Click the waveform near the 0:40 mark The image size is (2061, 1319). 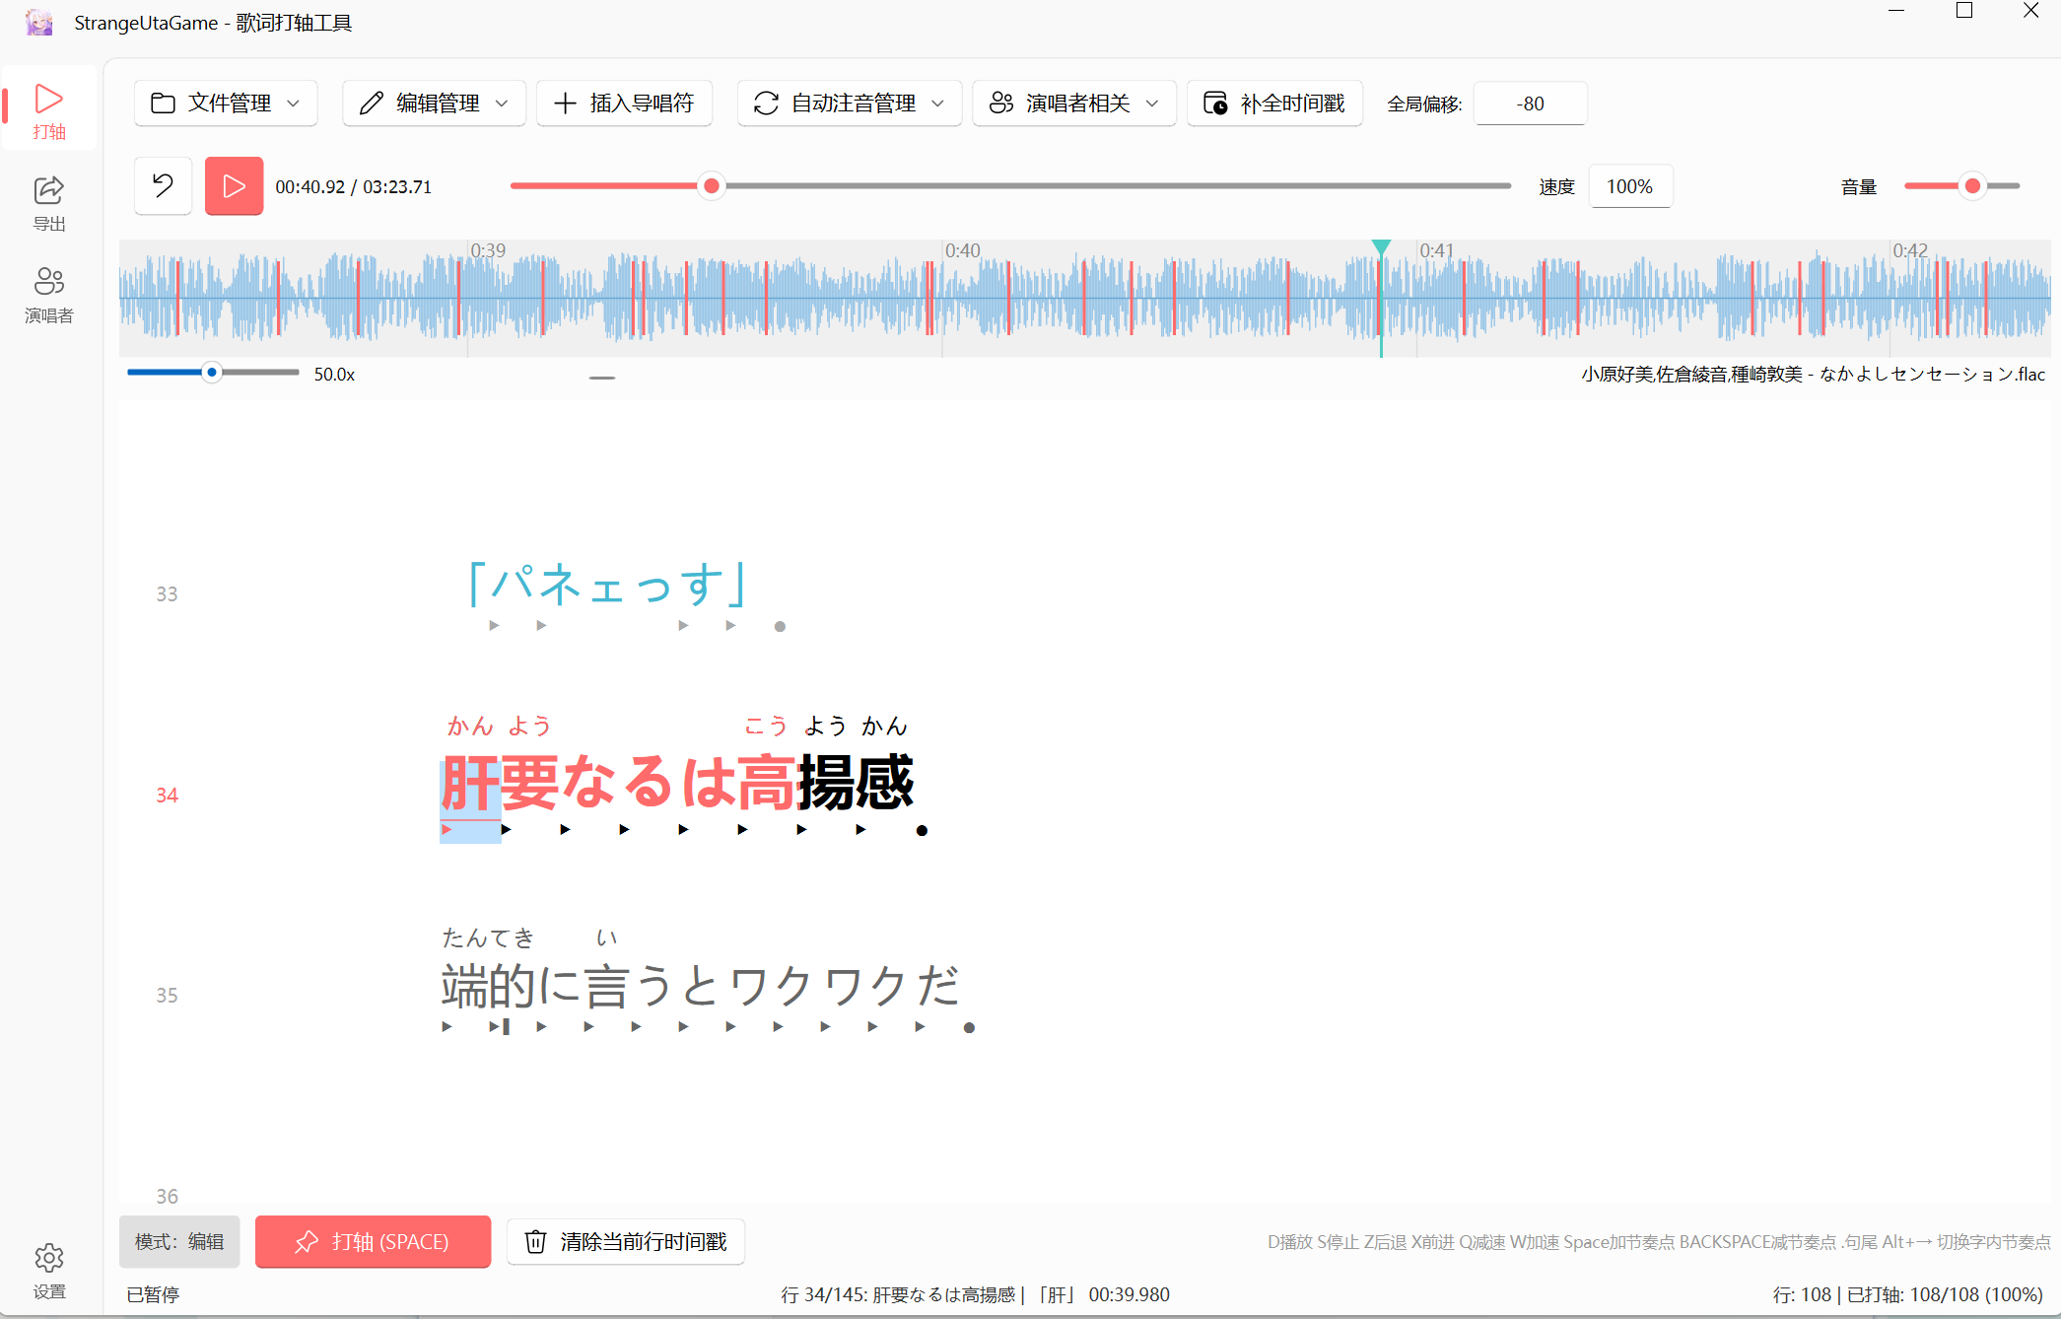tap(944, 299)
